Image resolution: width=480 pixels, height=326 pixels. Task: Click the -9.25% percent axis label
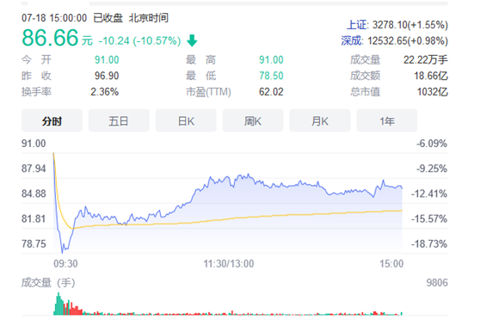[x=432, y=169]
